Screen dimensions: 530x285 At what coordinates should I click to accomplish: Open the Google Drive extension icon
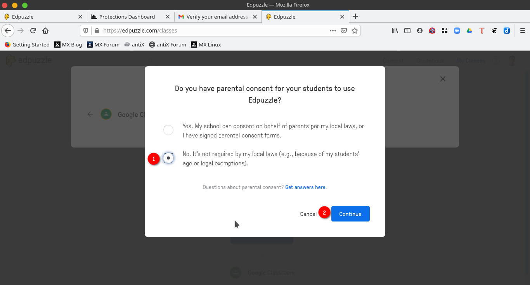(469, 31)
